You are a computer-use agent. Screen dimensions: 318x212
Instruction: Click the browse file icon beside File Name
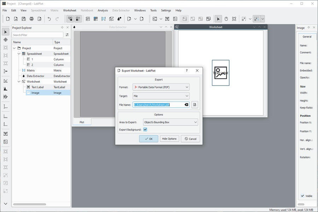(195, 105)
